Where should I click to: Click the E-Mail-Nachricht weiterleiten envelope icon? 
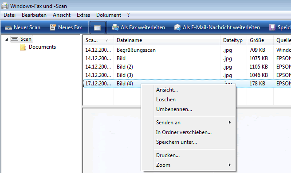click(177, 27)
